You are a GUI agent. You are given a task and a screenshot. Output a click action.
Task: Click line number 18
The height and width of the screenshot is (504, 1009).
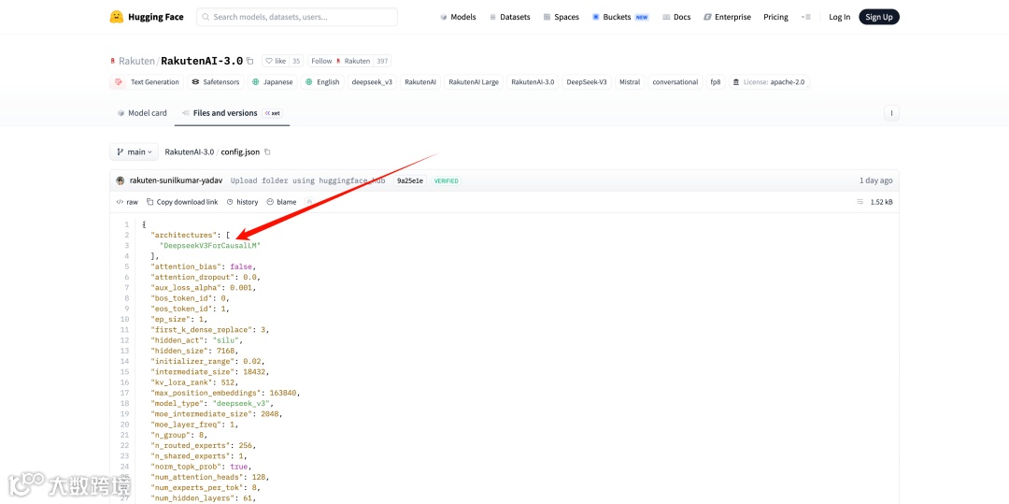pyautogui.click(x=126, y=403)
